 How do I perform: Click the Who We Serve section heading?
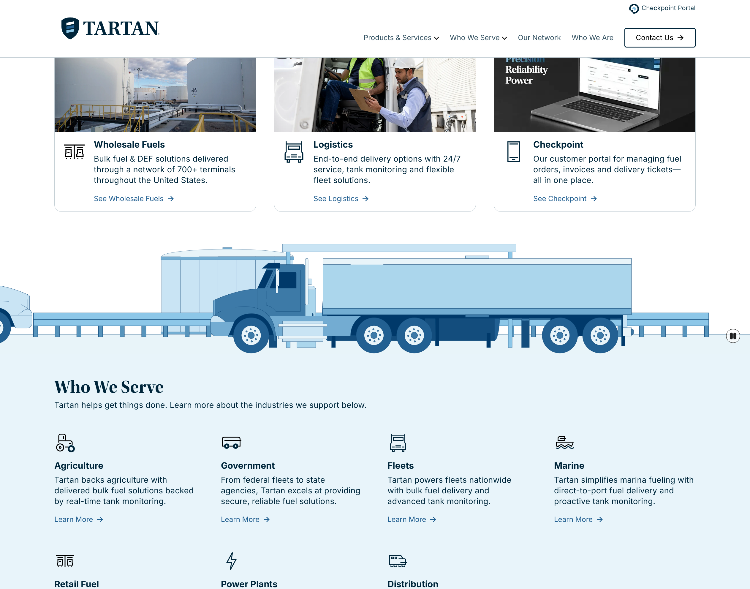109,387
